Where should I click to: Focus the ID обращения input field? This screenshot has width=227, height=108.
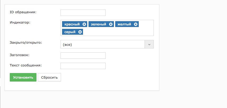[83, 13]
